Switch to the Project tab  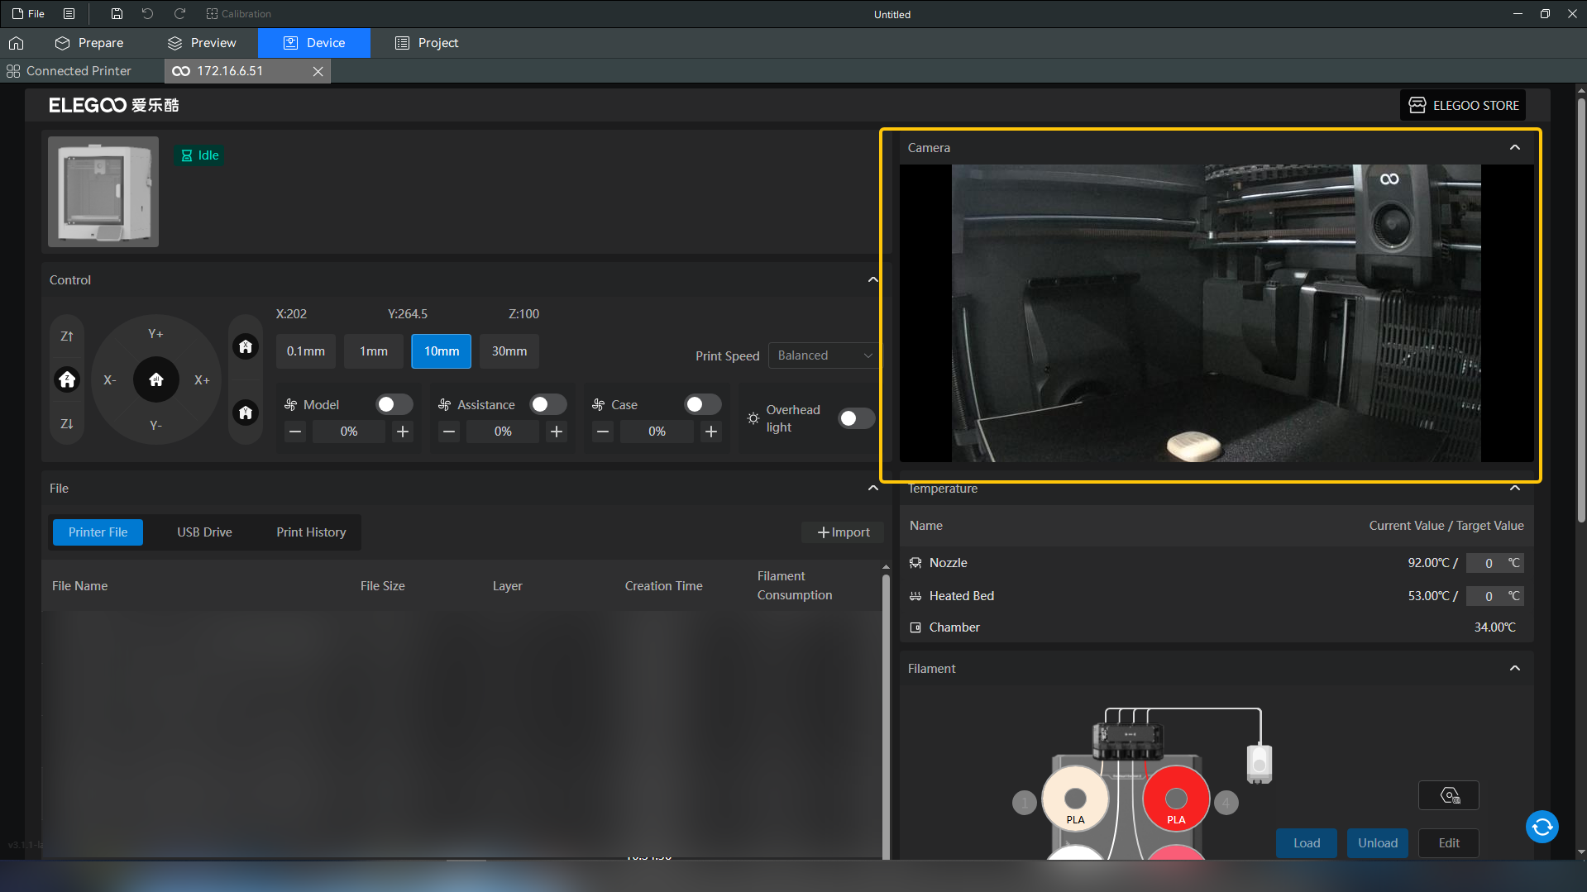tap(427, 43)
